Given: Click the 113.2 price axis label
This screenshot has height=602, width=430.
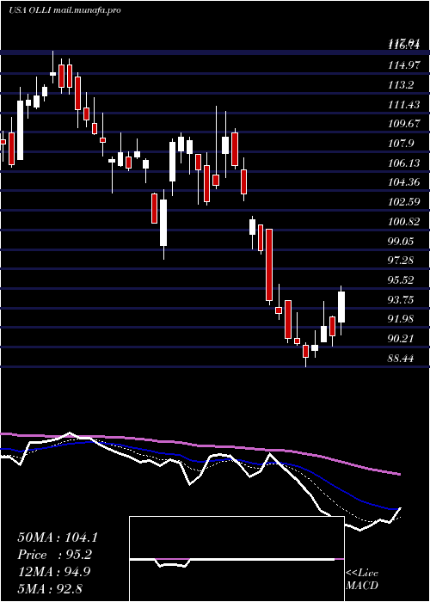Looking at the screenshot, I should coord(401,85).
